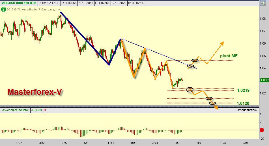Click the green info icon beside copyright
This screenshot has height=146, width=269.
(3, 9)
